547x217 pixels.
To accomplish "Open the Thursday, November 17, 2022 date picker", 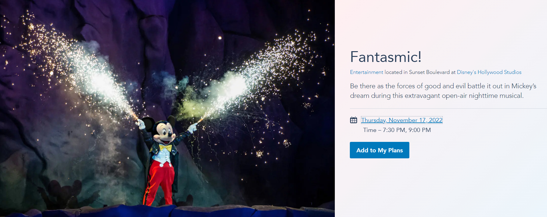I will 402,120.
